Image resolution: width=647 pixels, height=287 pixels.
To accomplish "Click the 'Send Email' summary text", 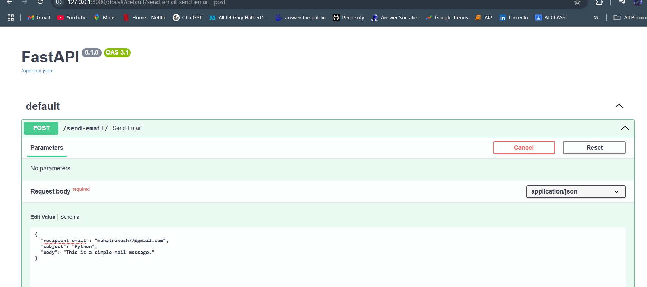I will (x=127, y=128).
